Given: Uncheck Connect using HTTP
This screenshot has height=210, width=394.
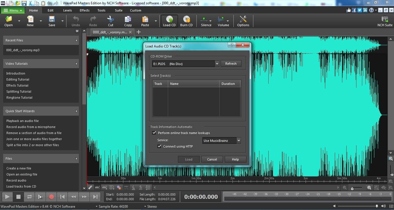Looking at the screenshot, I should (159, 146).
